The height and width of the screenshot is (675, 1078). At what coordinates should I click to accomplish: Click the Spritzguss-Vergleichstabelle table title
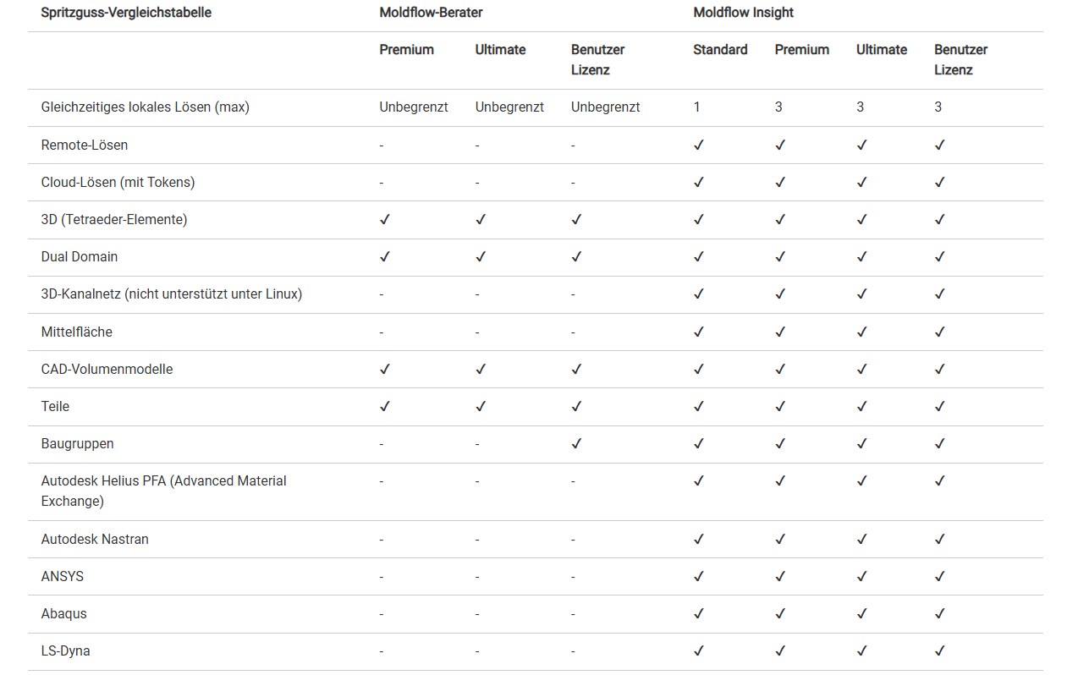[x=126, y=13]
